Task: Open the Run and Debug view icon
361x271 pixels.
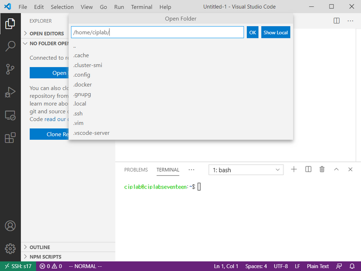Action: click(x=10, y=92)
